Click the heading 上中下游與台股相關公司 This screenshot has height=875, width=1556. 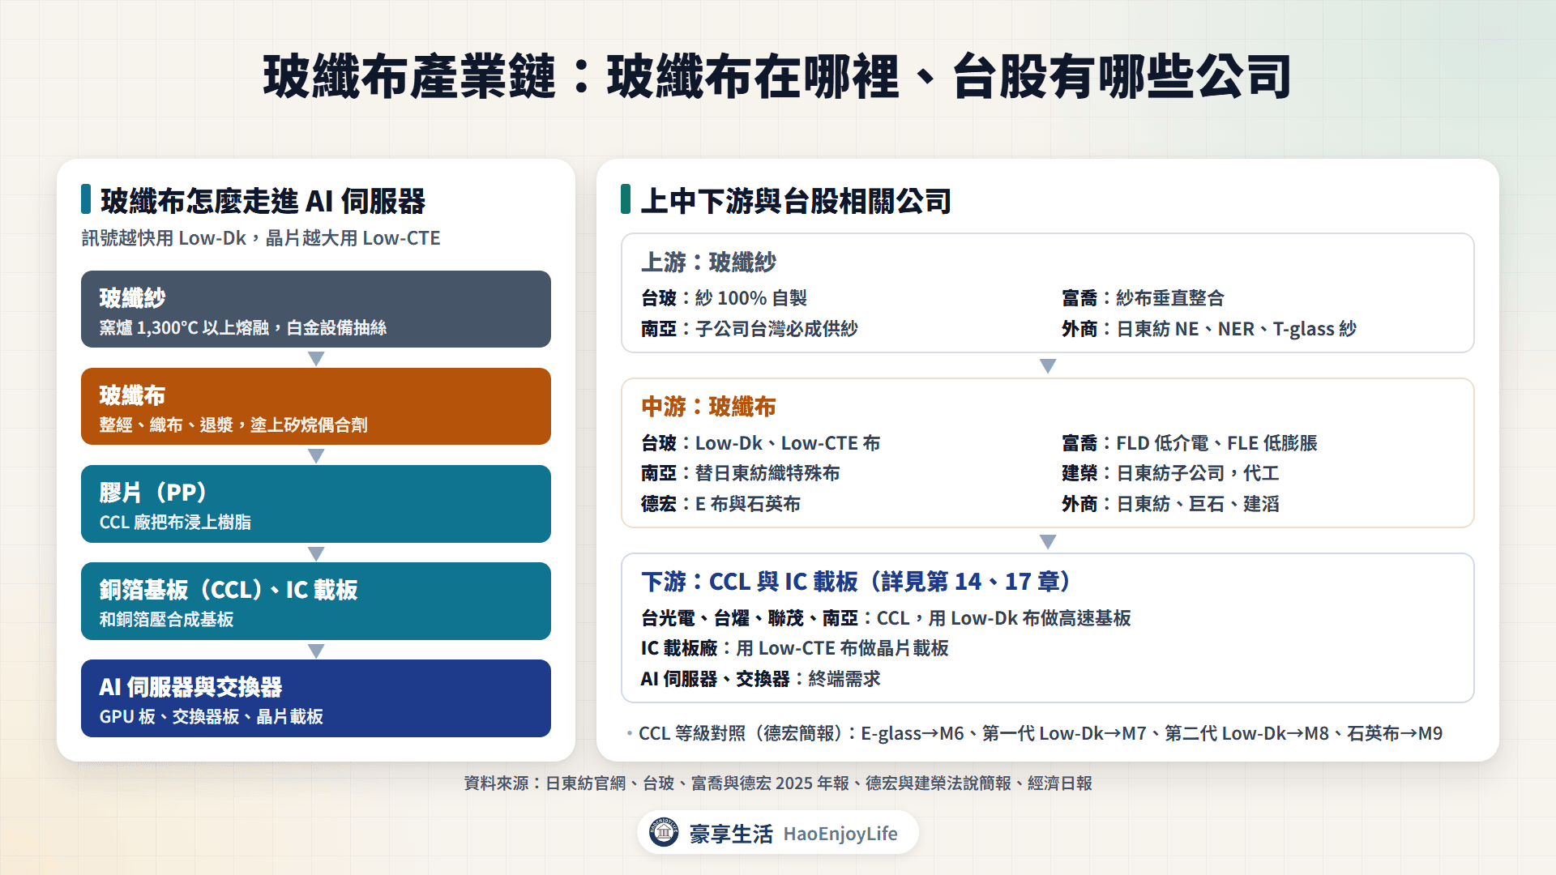coord(796,201)
